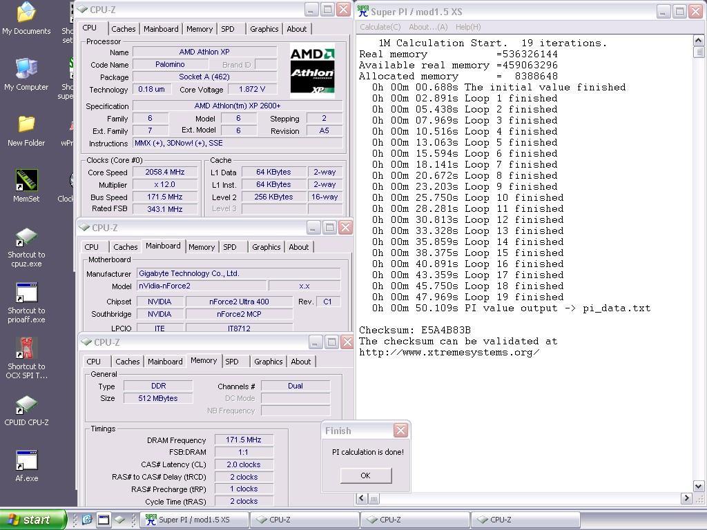
Task: Select Graphics tab in Mainboard CPU-Z window
Action: coord(266,247)
